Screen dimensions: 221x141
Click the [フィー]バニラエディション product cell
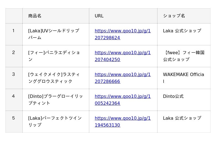click(x=56, y=56)
